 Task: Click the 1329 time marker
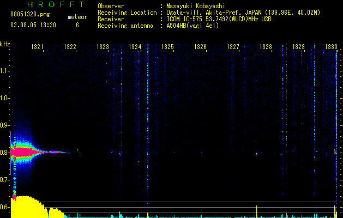point(298,47)
